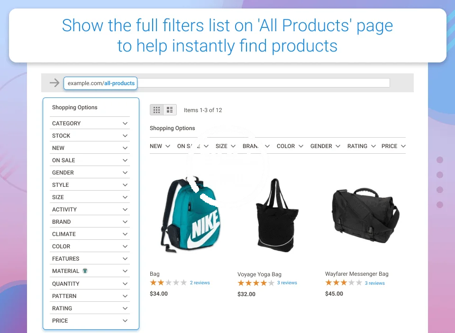Switch to list view icon
This screenshot has width=455, height=333.
[x=170, y=110]
